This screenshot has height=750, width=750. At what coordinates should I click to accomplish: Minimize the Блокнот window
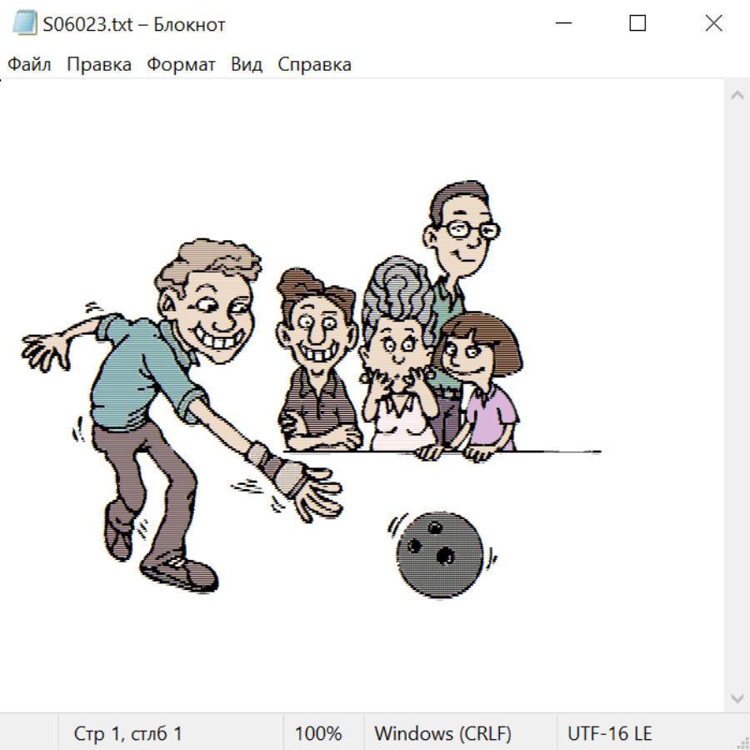click(x=562, y=24)
